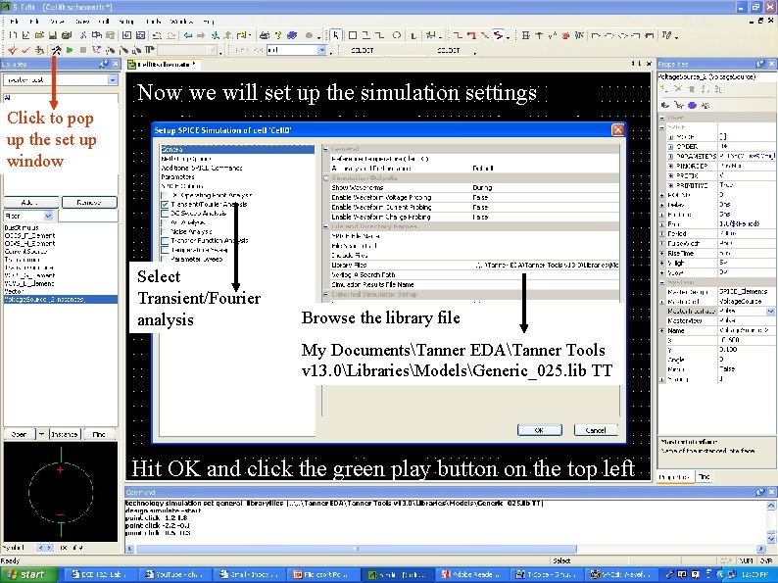This screenshot has height=583, width=778.
Task: Open the Windows Start button
Action: (x=27, y=574)
